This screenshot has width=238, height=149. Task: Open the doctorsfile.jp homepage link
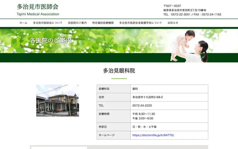(153, 135)
